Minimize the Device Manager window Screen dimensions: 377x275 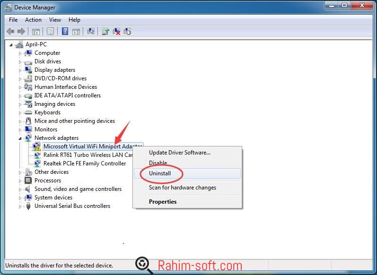coord(332,5)
